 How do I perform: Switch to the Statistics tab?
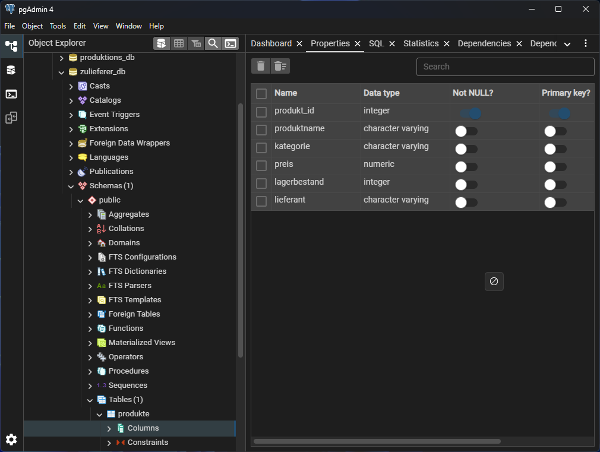[x=421, y=43]
